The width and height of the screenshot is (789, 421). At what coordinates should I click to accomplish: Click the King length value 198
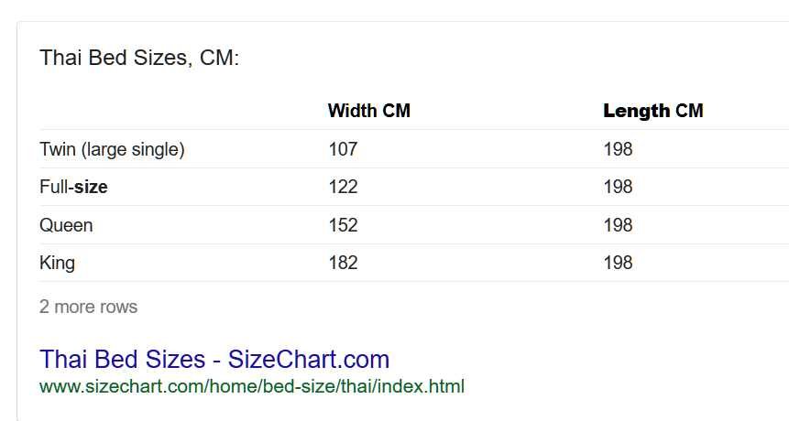(x=618, y=263)
